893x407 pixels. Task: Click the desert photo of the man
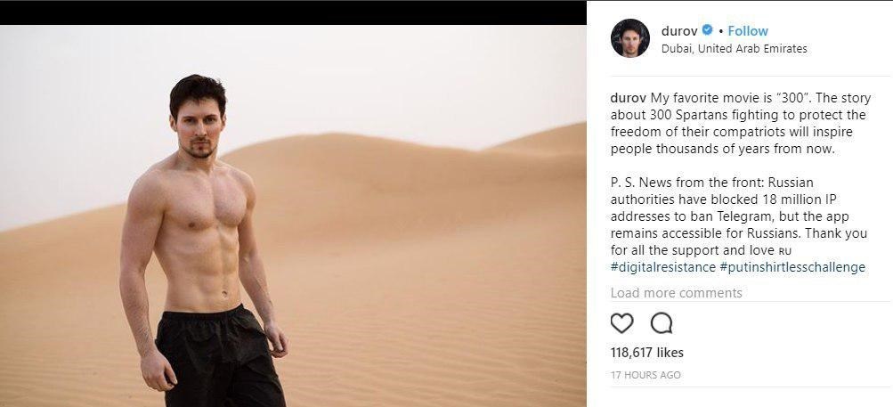point(293,216)
